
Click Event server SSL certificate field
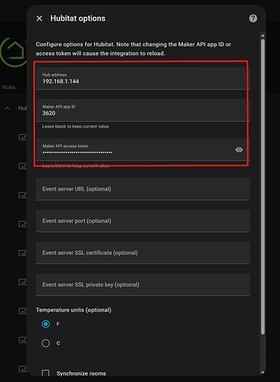143,253
